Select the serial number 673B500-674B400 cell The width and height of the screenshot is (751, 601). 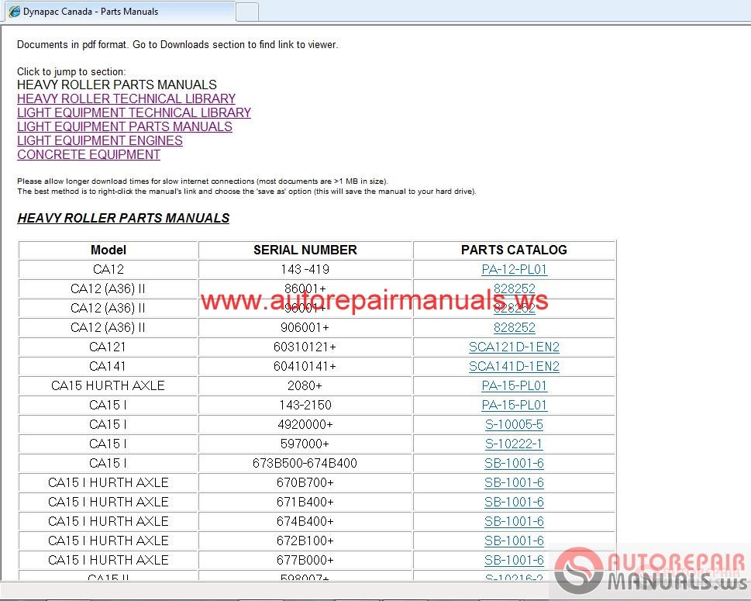click(x=305, y=464)
